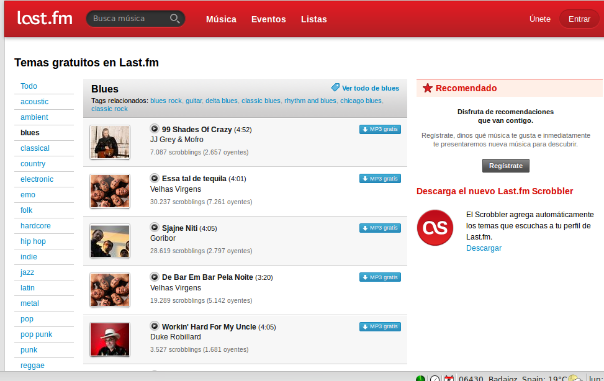Download MP3 gratis for De Bar Em Bar

click(x=380, y=277)
